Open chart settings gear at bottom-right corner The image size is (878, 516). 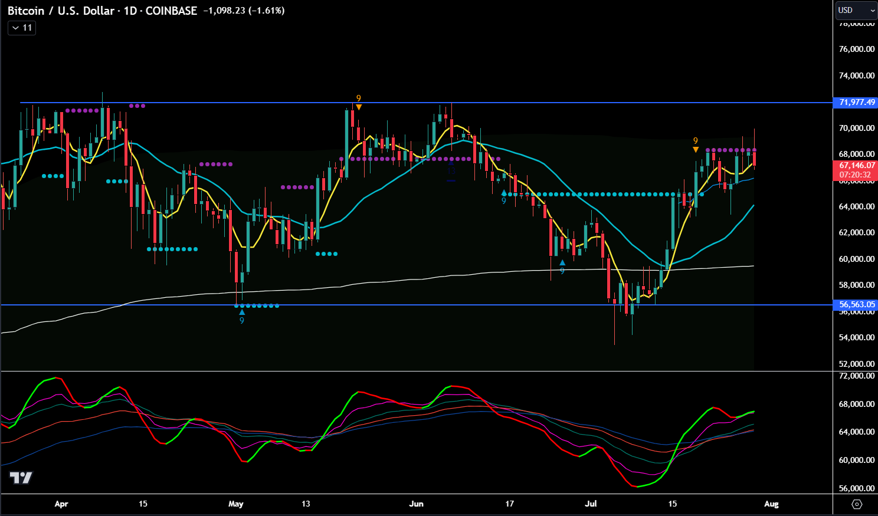coord(857,504)
